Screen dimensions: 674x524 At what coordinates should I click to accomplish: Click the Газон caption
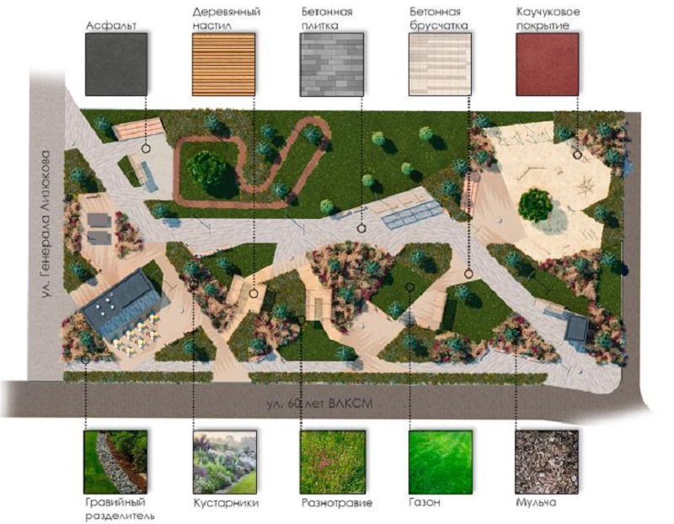tap(425, 502)
